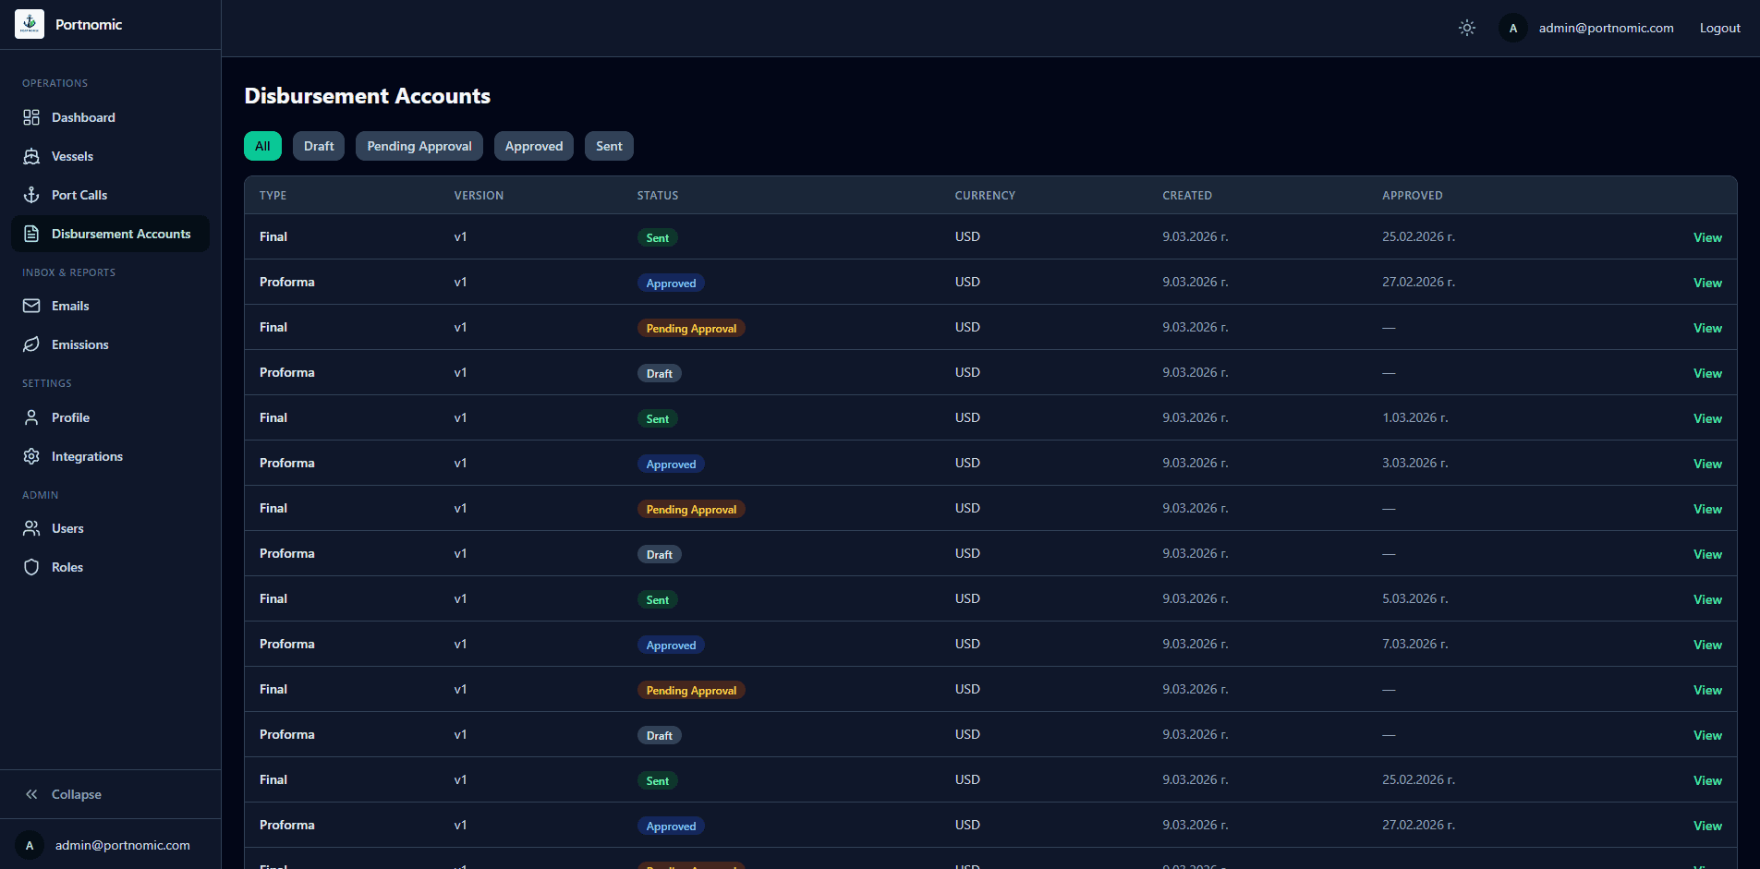Click the Emails envelope icon
The width and height of the screenshot is (1760, 869).
pyautogui.click(x=31, y=306)
